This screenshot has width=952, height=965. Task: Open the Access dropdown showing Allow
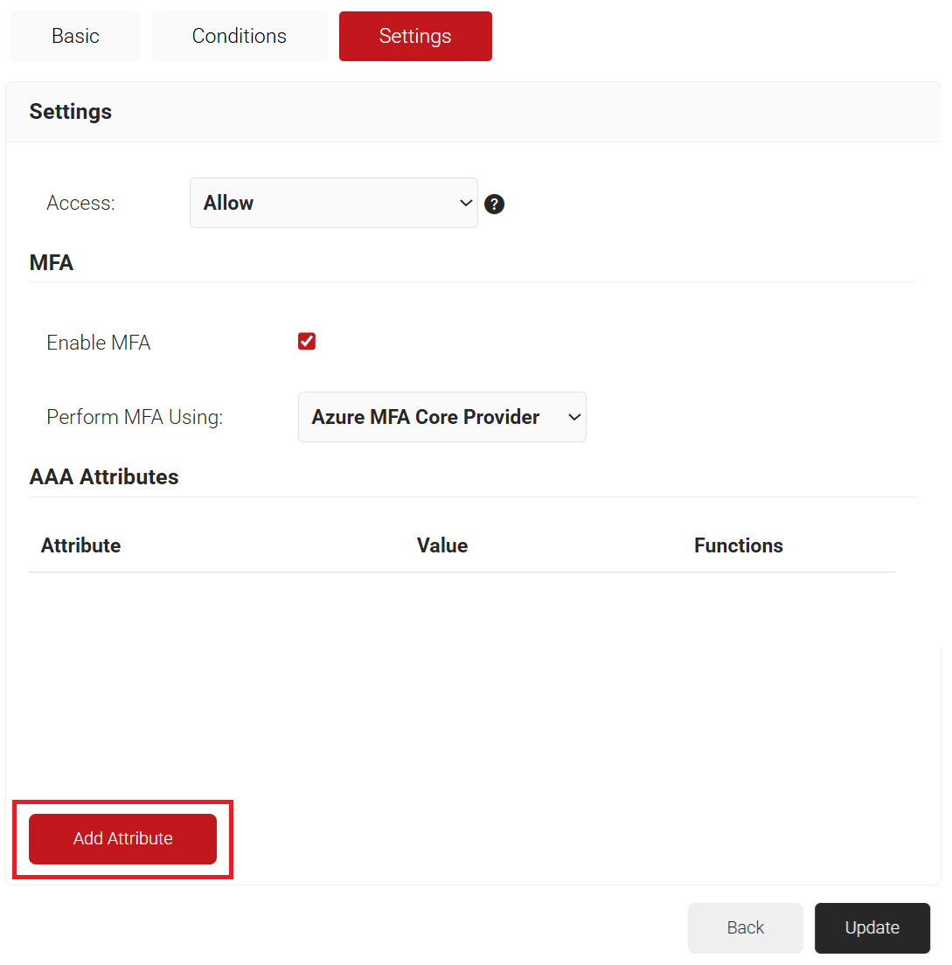pyautogui.click(x=332, y=203)
